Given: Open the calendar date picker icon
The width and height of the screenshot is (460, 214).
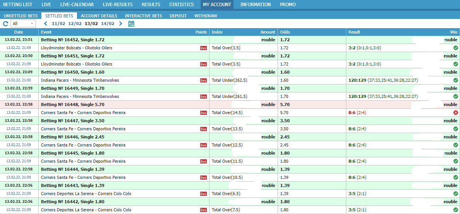Looking at the screenshot, I should pos(131,24).
